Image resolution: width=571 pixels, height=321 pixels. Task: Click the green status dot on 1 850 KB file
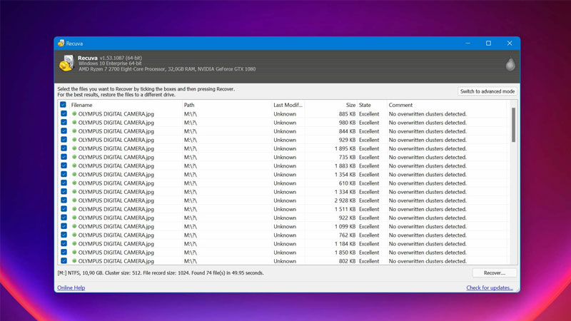(74, 253)
